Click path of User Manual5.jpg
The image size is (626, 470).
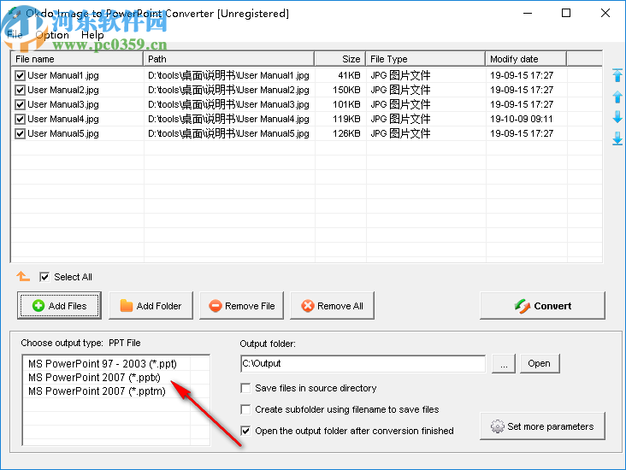[228, 133]
